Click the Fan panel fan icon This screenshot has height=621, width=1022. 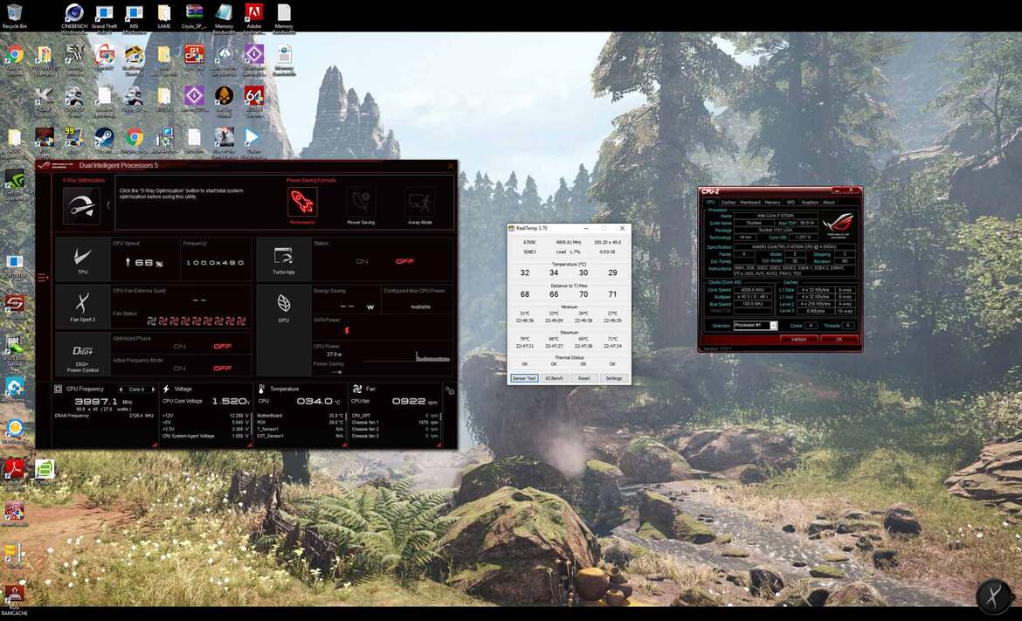pyautogui.click(x=357, y=389)
